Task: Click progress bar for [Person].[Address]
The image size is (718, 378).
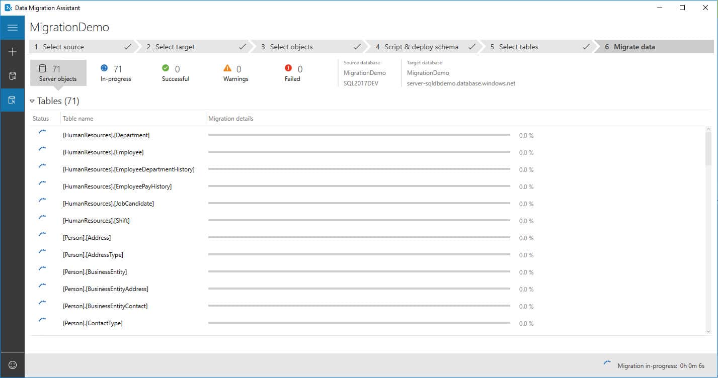Action: 359,237
